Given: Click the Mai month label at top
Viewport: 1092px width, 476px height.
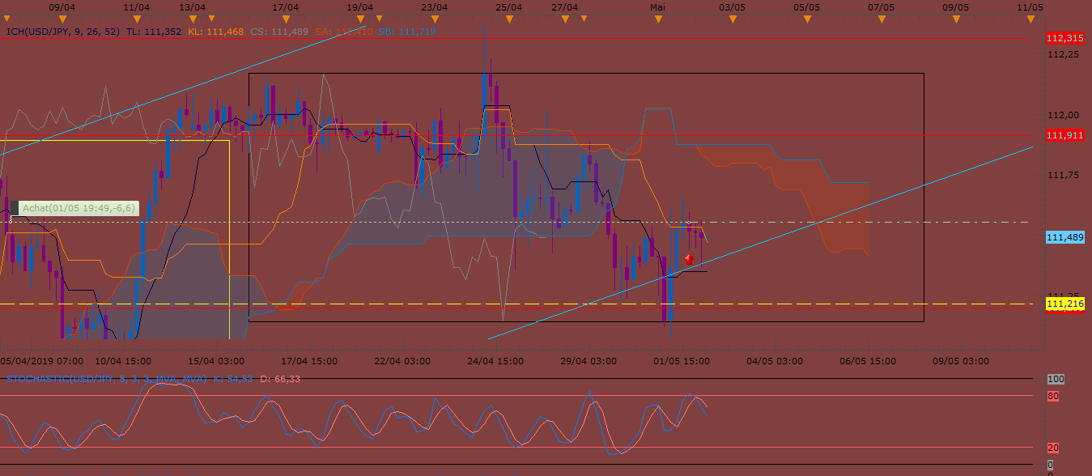Looking at the screenshot, I should pos(657,6).
